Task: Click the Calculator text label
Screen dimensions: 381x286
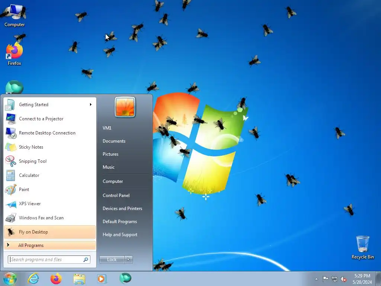Action: tap(29, 175)
